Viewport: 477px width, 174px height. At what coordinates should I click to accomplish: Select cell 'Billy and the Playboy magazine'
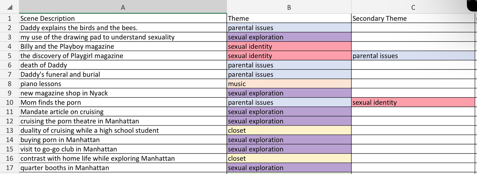[x=123, y=46]
